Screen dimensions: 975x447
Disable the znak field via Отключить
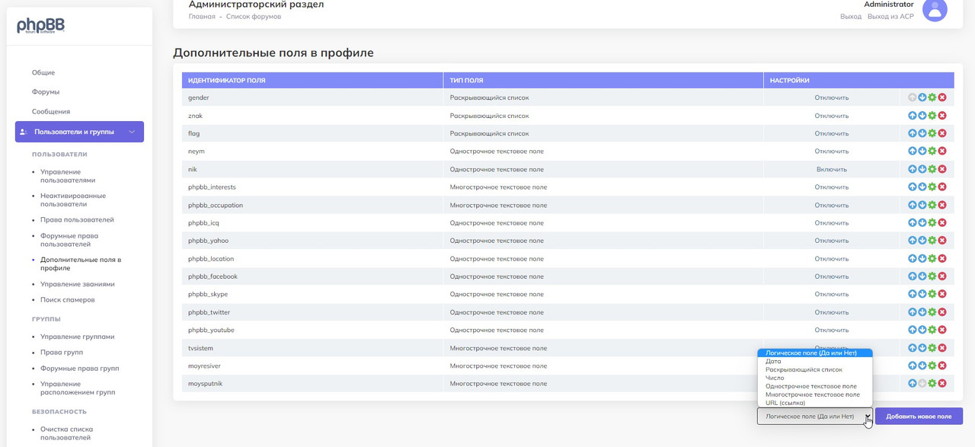click(831, 116)
